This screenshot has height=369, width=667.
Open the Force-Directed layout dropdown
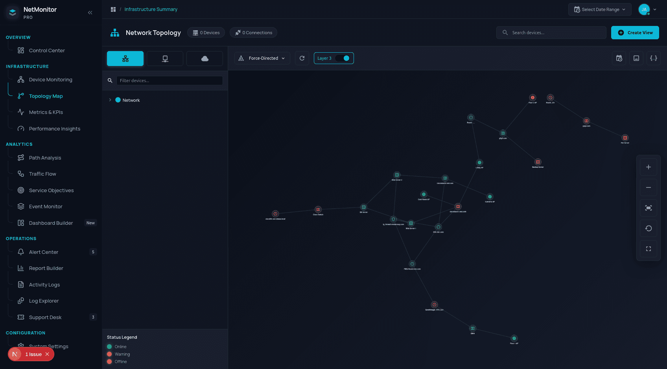click(262, 58)
